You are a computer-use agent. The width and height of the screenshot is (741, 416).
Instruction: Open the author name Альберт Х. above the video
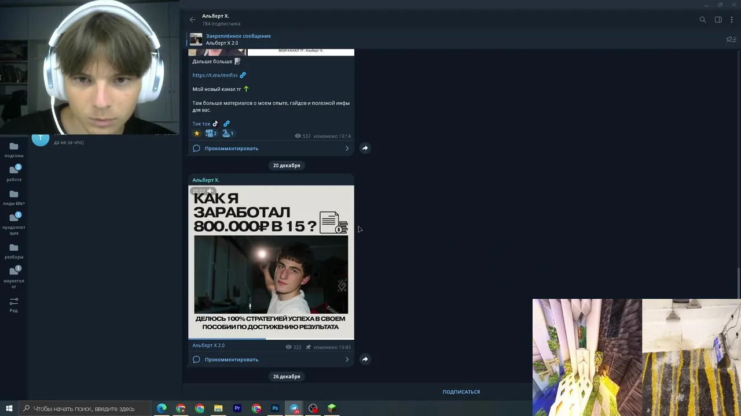206,180
